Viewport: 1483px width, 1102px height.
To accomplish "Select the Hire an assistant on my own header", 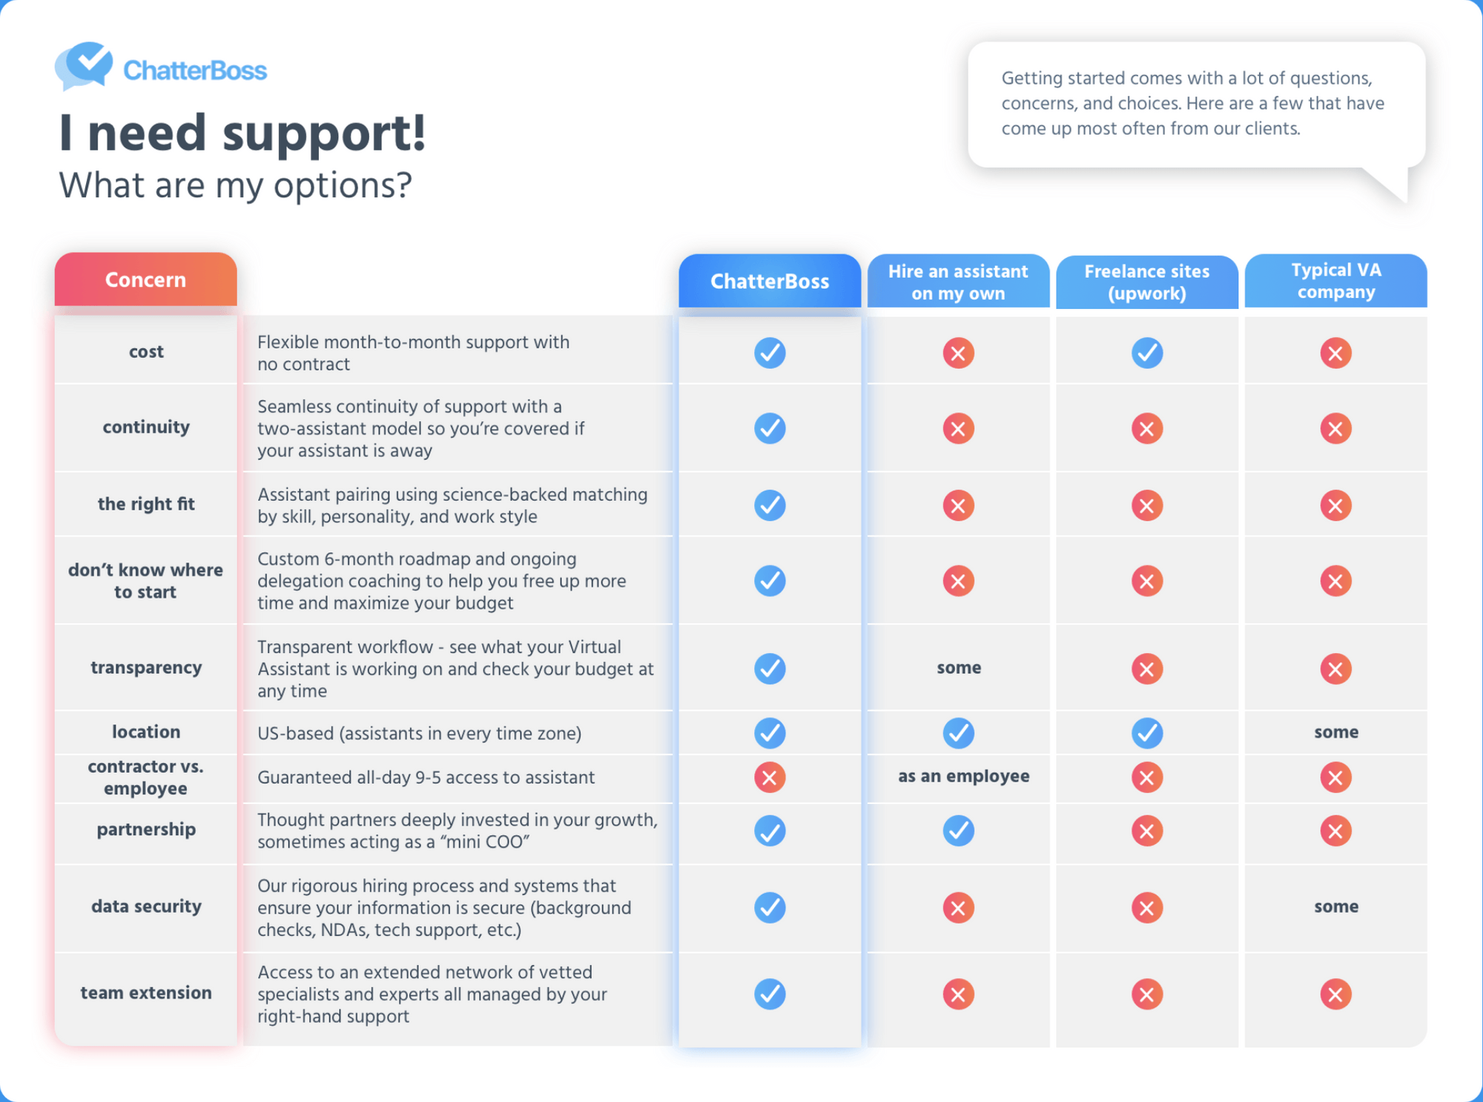I will 958,282.
